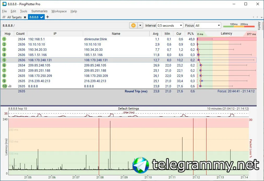The width and height of the screenshot is (264, 181).
Task: Click the PingPlotter app icon in title bar
Action: [x=4, y=4]
